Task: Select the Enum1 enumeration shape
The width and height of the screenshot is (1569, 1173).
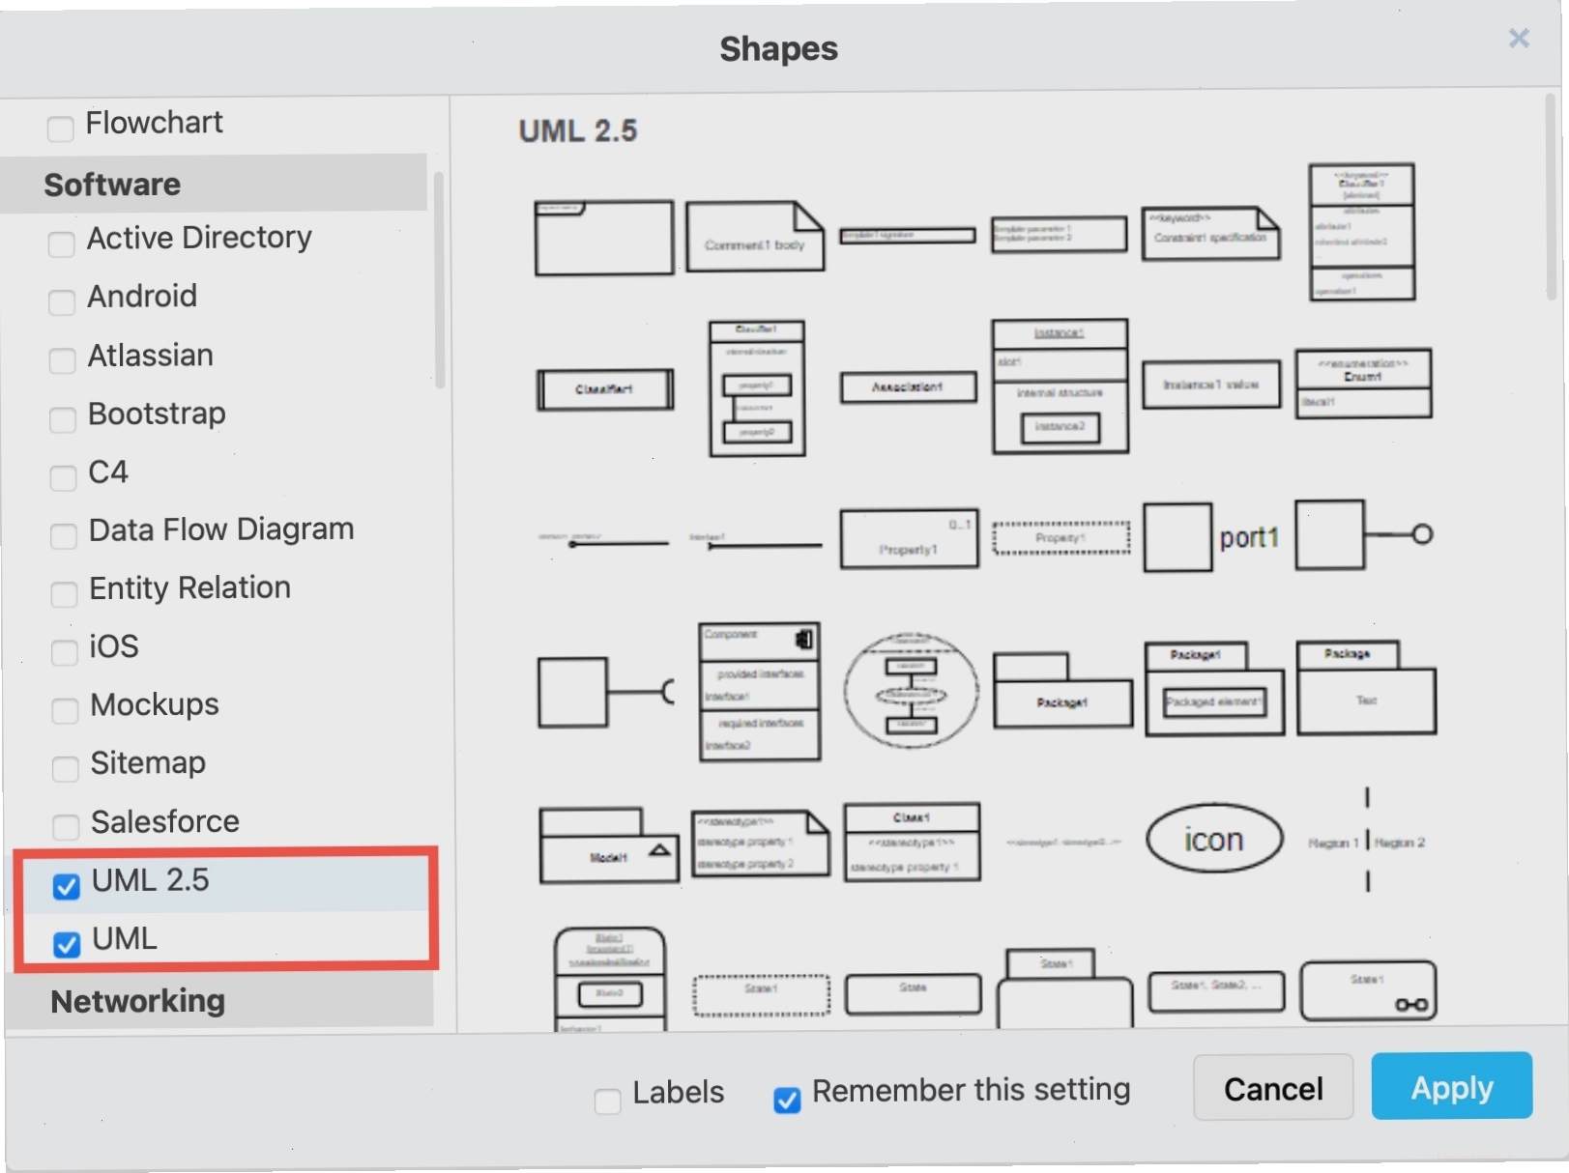Action: (x=1363, y=384)
